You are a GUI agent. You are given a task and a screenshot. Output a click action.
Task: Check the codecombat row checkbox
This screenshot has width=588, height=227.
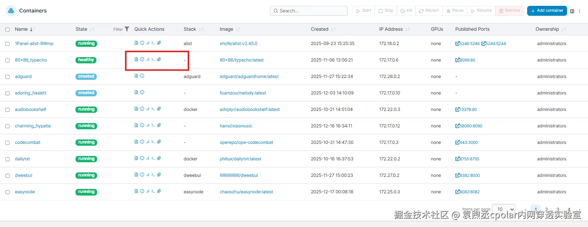click(7, 142)
